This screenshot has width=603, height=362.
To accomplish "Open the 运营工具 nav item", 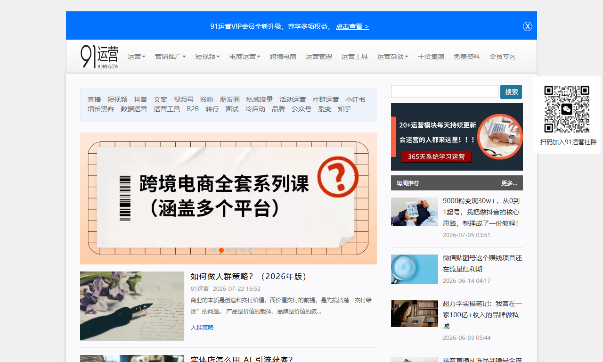I will [355, 57].
